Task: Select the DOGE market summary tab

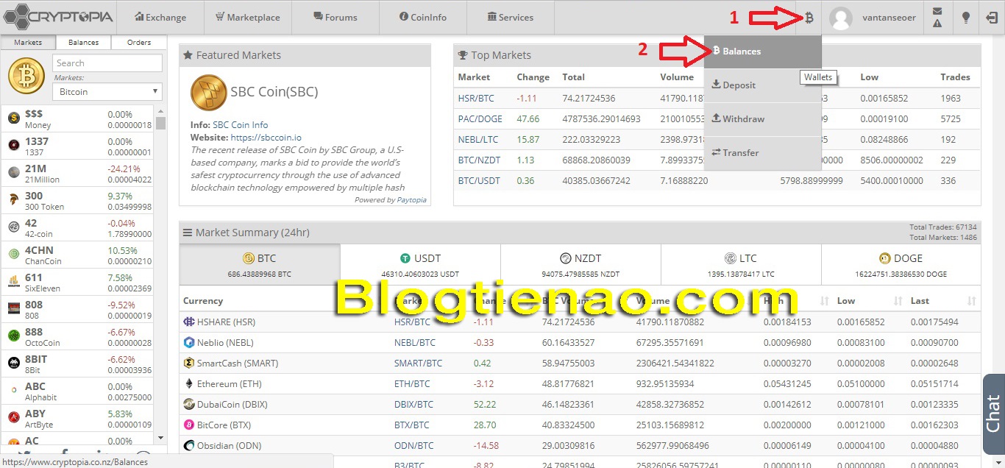Action: coord(901,265)
